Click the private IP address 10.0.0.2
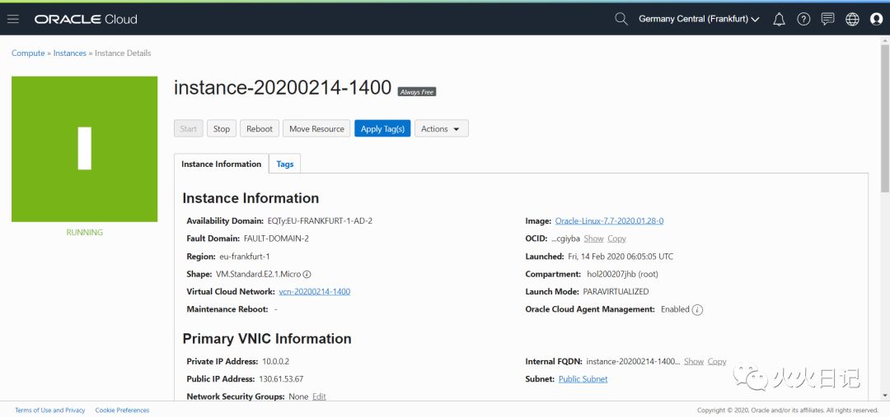Viewport: 890px width, 417px height. [275, 361]
